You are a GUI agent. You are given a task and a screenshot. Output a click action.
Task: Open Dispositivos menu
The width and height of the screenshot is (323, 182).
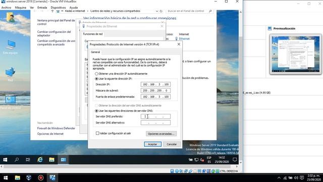[x=59, y=8]
